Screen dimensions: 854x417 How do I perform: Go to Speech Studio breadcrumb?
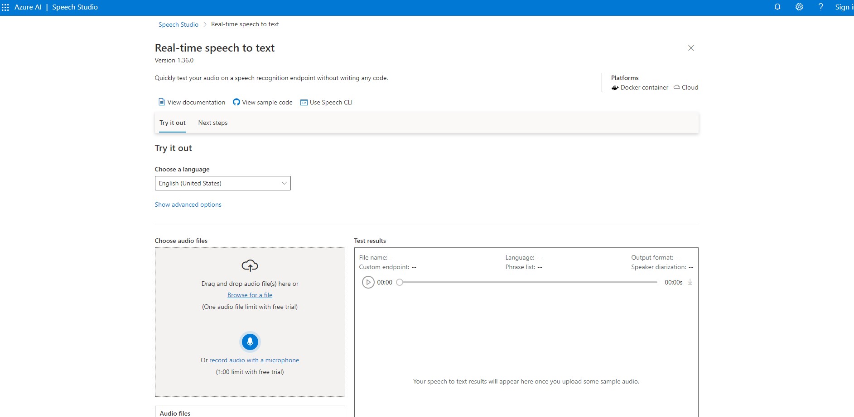pyautogui.click(x=179, y=24)
